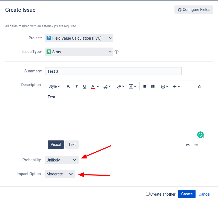This screenshot has height=200, width=218.
Task: Click into the Summary input field
Action: click(x=113, y=71)
